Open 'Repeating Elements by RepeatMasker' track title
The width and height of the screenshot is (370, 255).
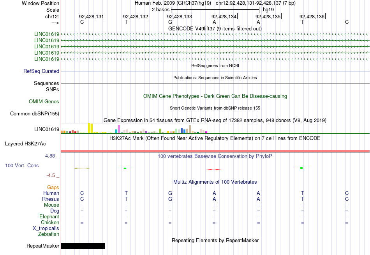tap(215, 241)
